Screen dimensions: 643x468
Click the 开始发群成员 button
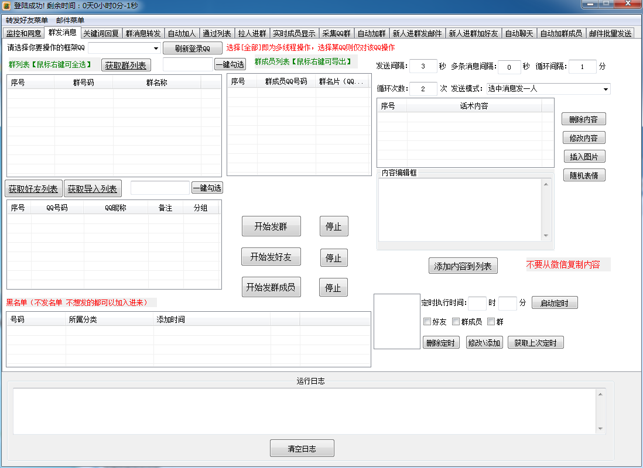(x=271, y=287)
